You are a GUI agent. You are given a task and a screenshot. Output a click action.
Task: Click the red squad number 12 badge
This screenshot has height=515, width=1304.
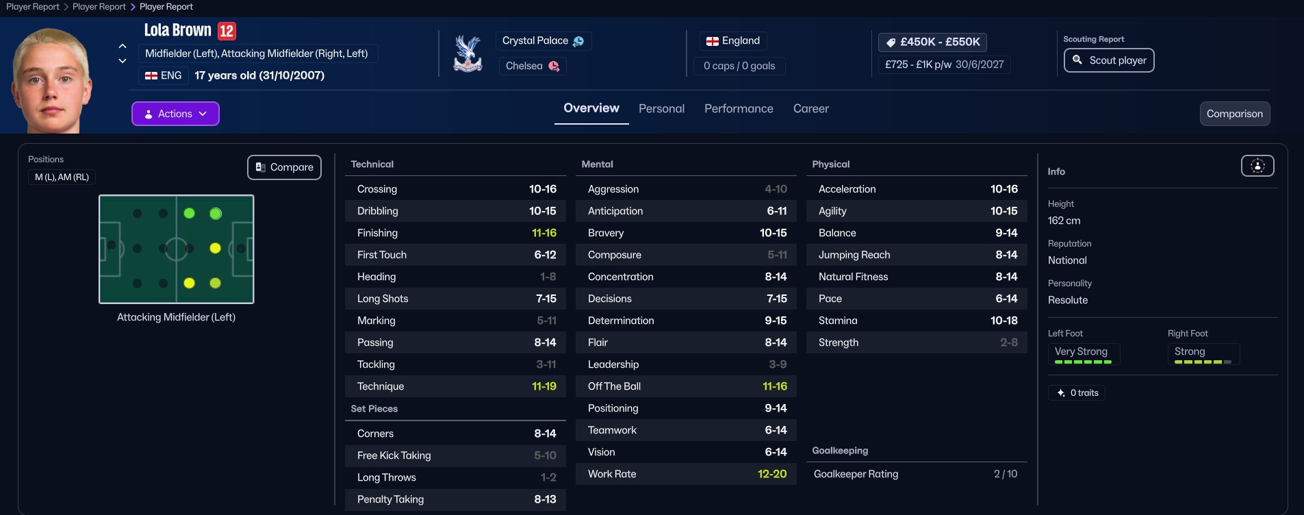pyautogui.click(x=227, y=32)
